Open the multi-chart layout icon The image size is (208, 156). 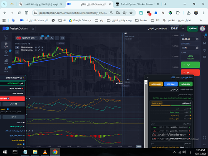coord(62,38)
